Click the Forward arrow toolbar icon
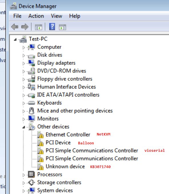 point(25,27)
